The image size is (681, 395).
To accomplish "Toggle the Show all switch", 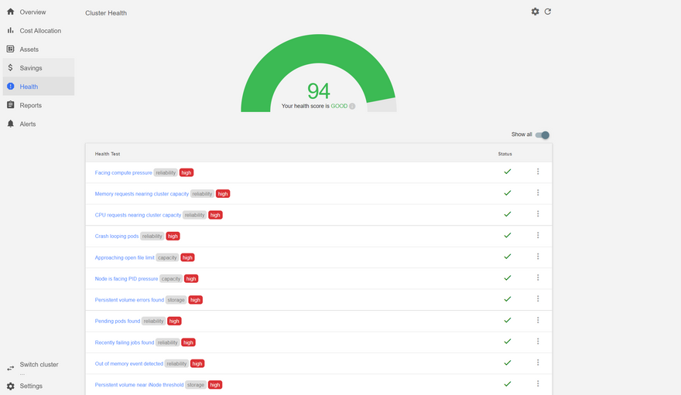I will point(542,135).
